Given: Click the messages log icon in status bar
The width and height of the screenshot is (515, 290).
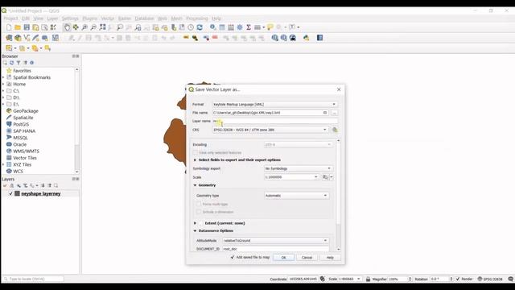Looking at the screenshot, I should [510, 279].
